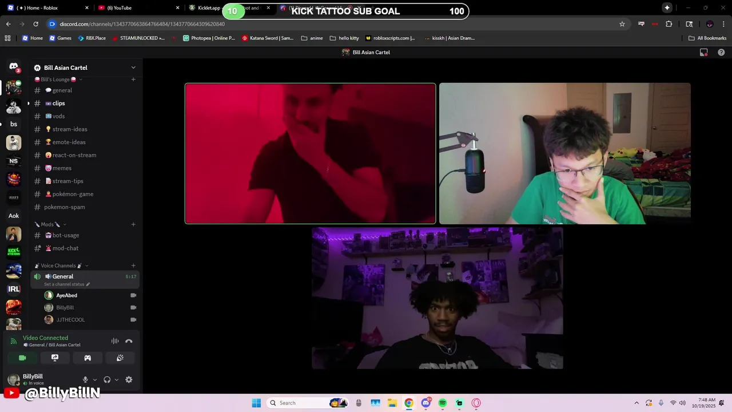Expand Bill Asian Cartel server menu
The image size is (732, 412).
coord(133,68)
